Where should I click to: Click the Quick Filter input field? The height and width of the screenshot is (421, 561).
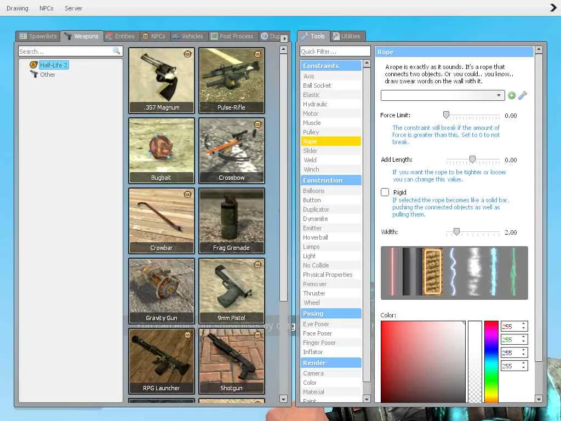pyautogui.click(x=335, y=52)
